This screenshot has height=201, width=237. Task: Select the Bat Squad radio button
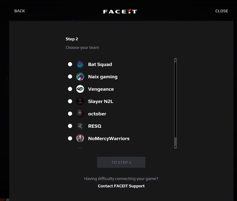(70, 64)
